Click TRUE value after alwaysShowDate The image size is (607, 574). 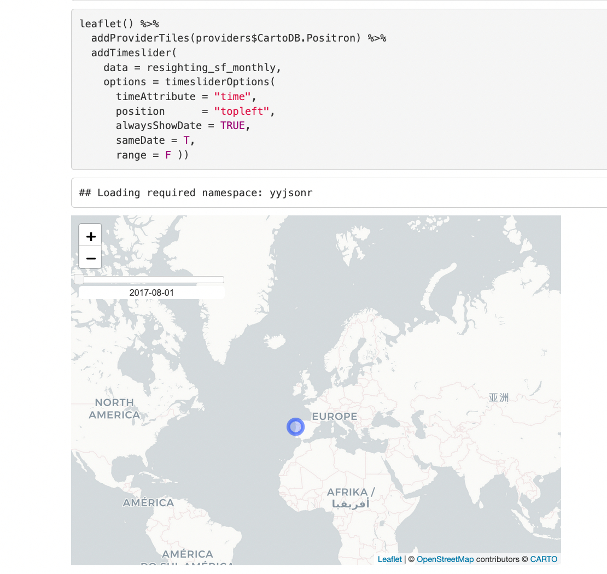232,126
